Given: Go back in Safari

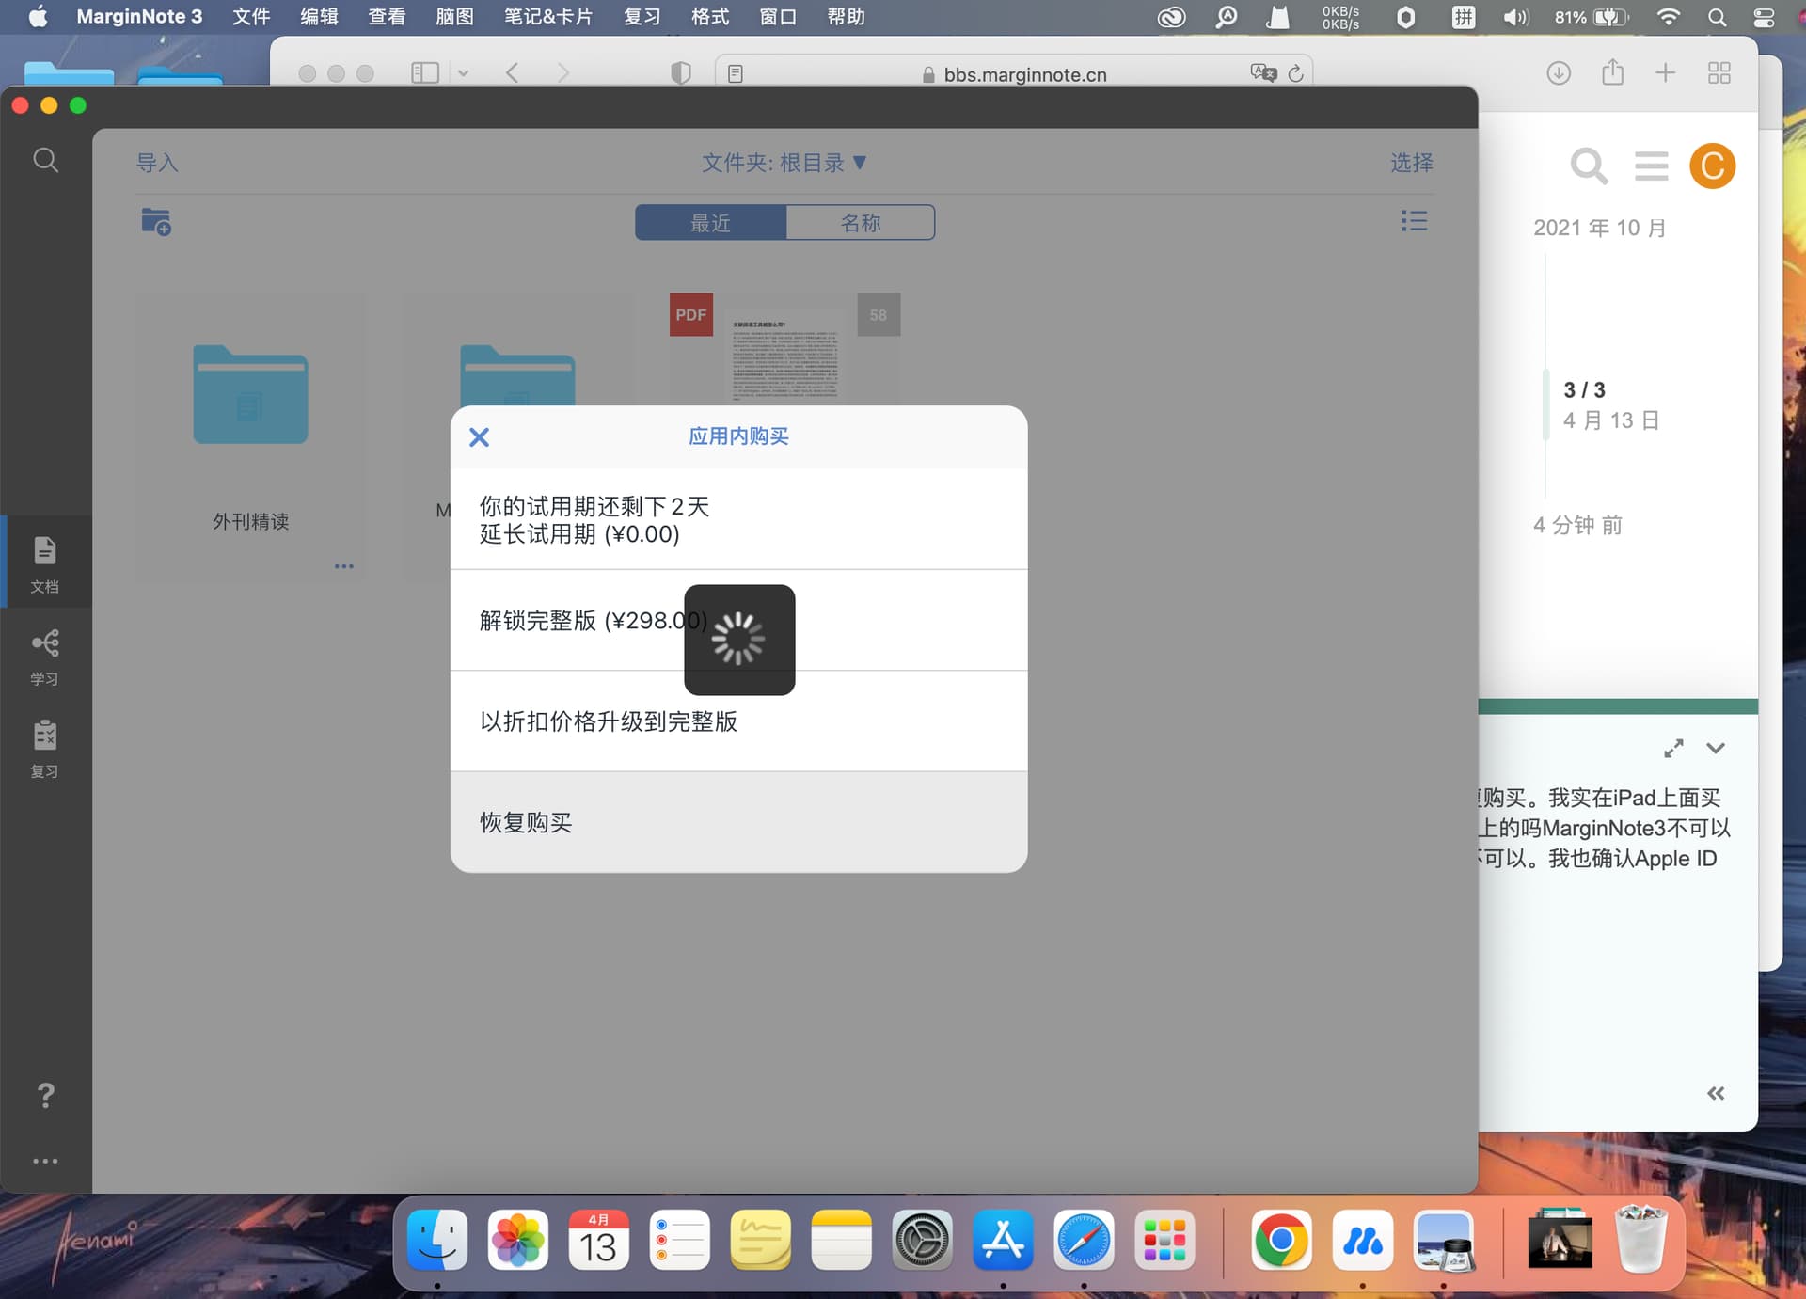Looking at the screenshot, I should coord(513,73).
